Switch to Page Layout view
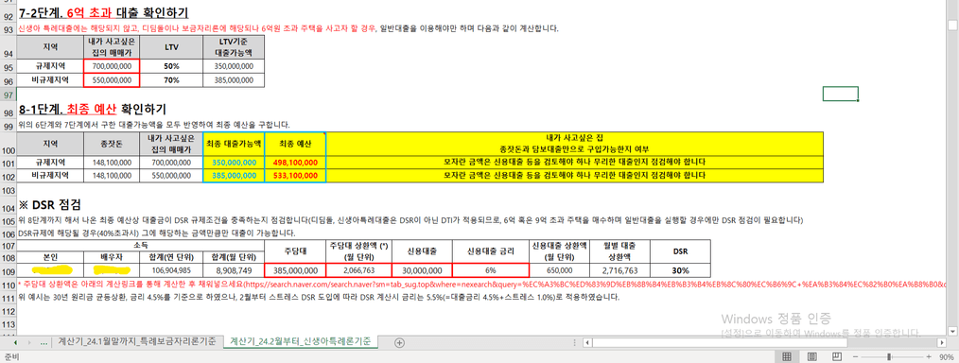Screen dimensions: 959x363 (812, 356)
